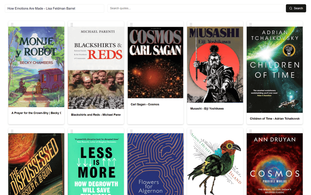311x195 pixels.
Task: Open the Flowers for Algernon book cover
Action: pyautogui.click(x=155, y=164)
